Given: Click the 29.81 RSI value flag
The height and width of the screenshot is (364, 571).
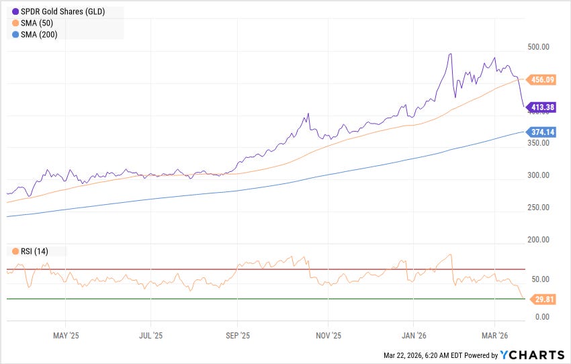Looking at the screenshot, I should click(x=543, y=300).
